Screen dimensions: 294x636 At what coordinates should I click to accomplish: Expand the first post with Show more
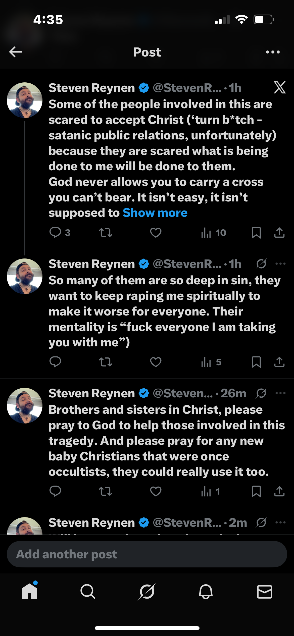pos(155,213)
